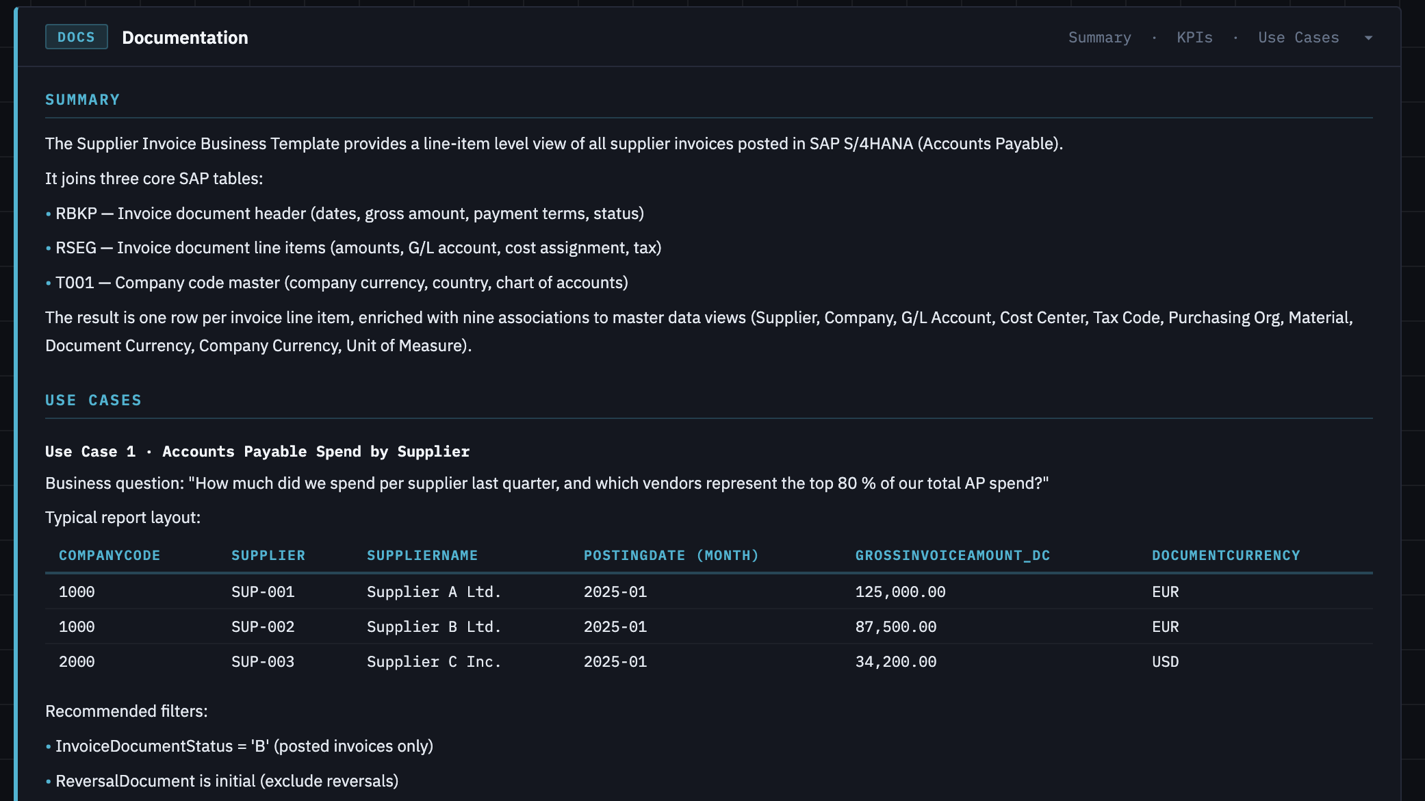Image resolution: width=1425 pixels, height=801 pixels.
Task: Open the Use Cases dropdown arrow
Action: (x=1368, y=38)
